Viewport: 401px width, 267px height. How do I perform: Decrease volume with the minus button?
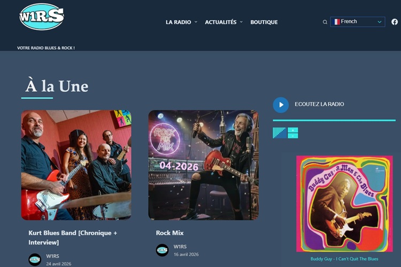(293, 136)
